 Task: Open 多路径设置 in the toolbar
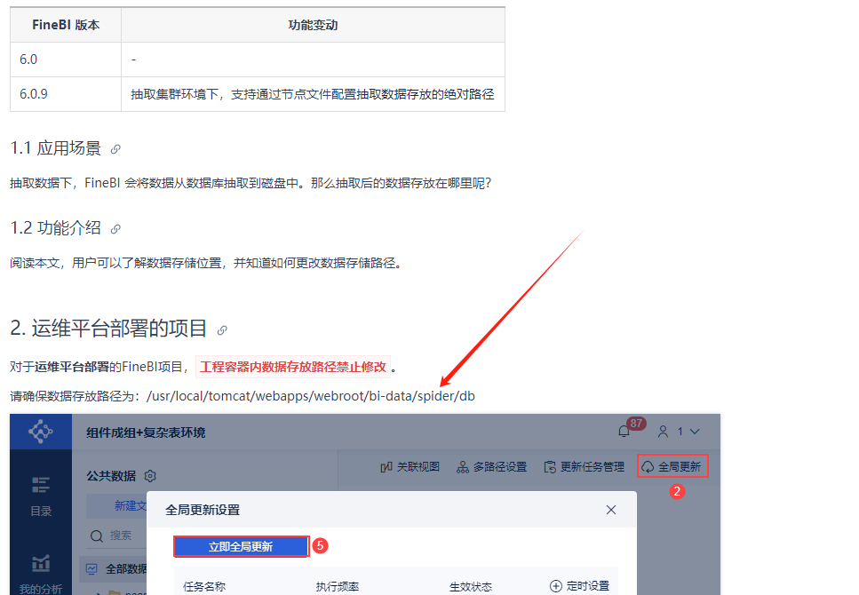[491, 467]
